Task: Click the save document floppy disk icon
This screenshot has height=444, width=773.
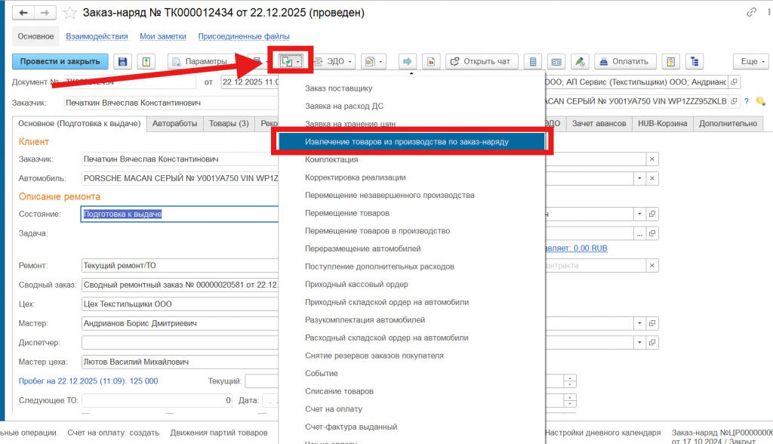Action: [122, 61]
